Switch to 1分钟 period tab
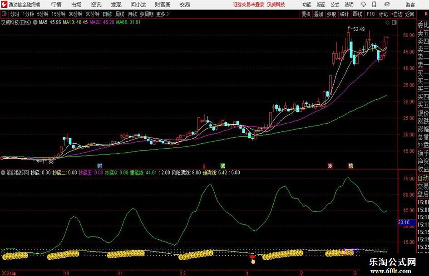 (28, 14)
